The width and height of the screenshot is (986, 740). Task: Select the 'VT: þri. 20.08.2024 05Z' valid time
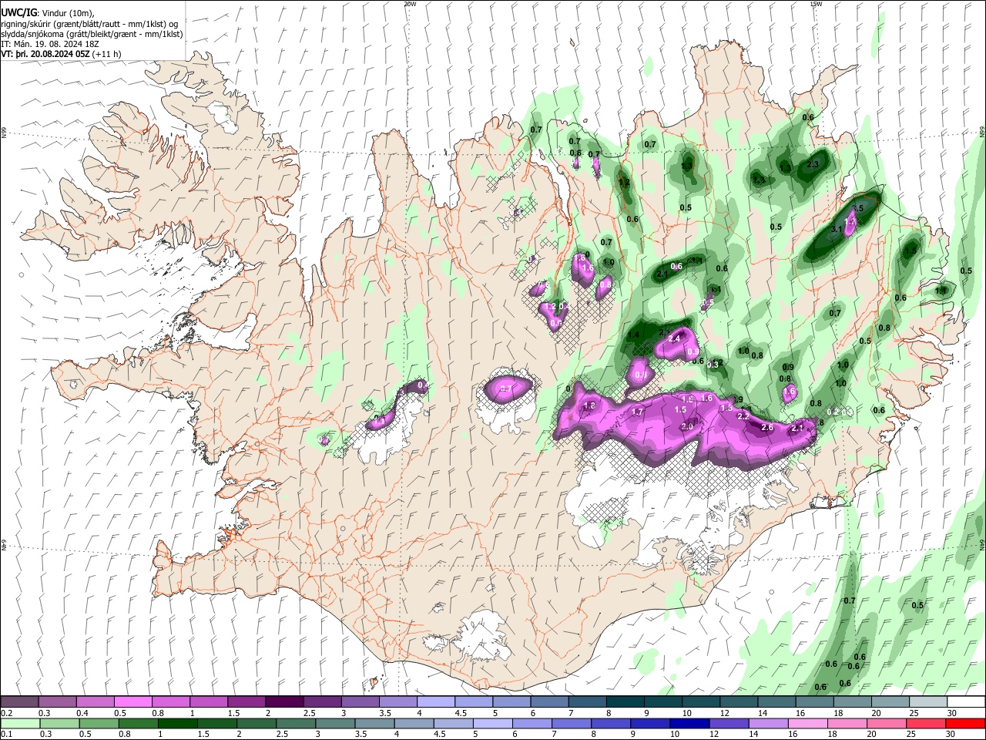coord(45,54)
